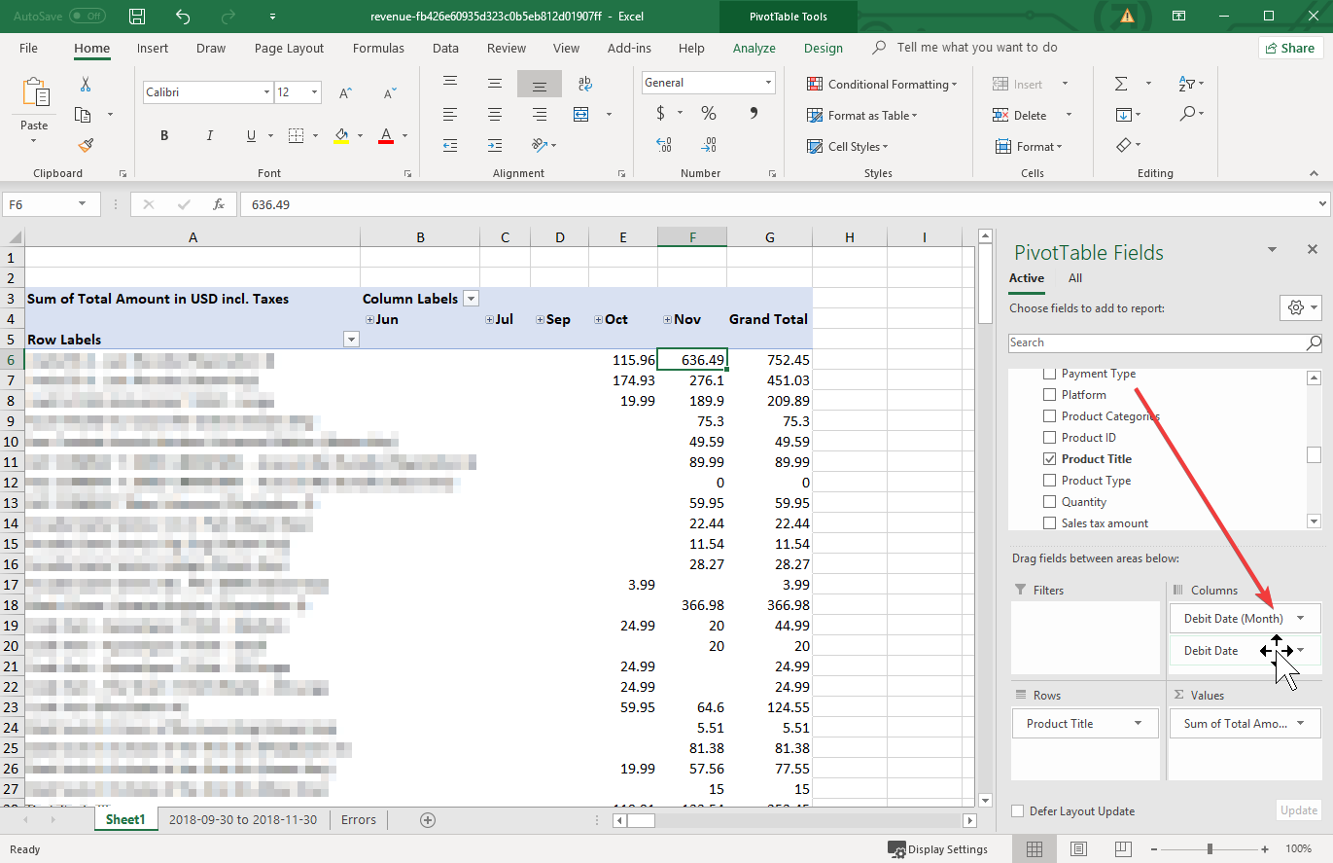
Task: Toggle the AutoSave switch
Action: pyautogui.click(x=88, y=17)
